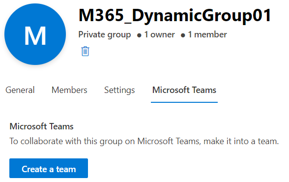Click the blue M group avatar

(x=35, y=34)
